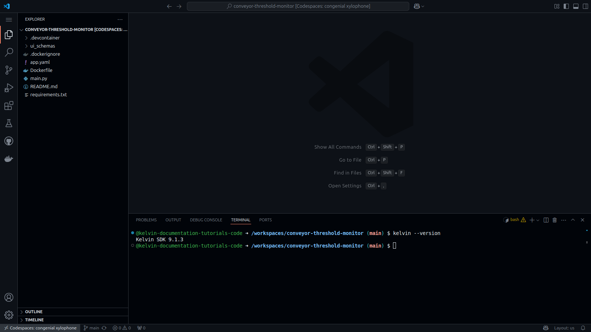Expand the Outline section
The width and height of the screenshot is (591, 332).
point(34,312)
